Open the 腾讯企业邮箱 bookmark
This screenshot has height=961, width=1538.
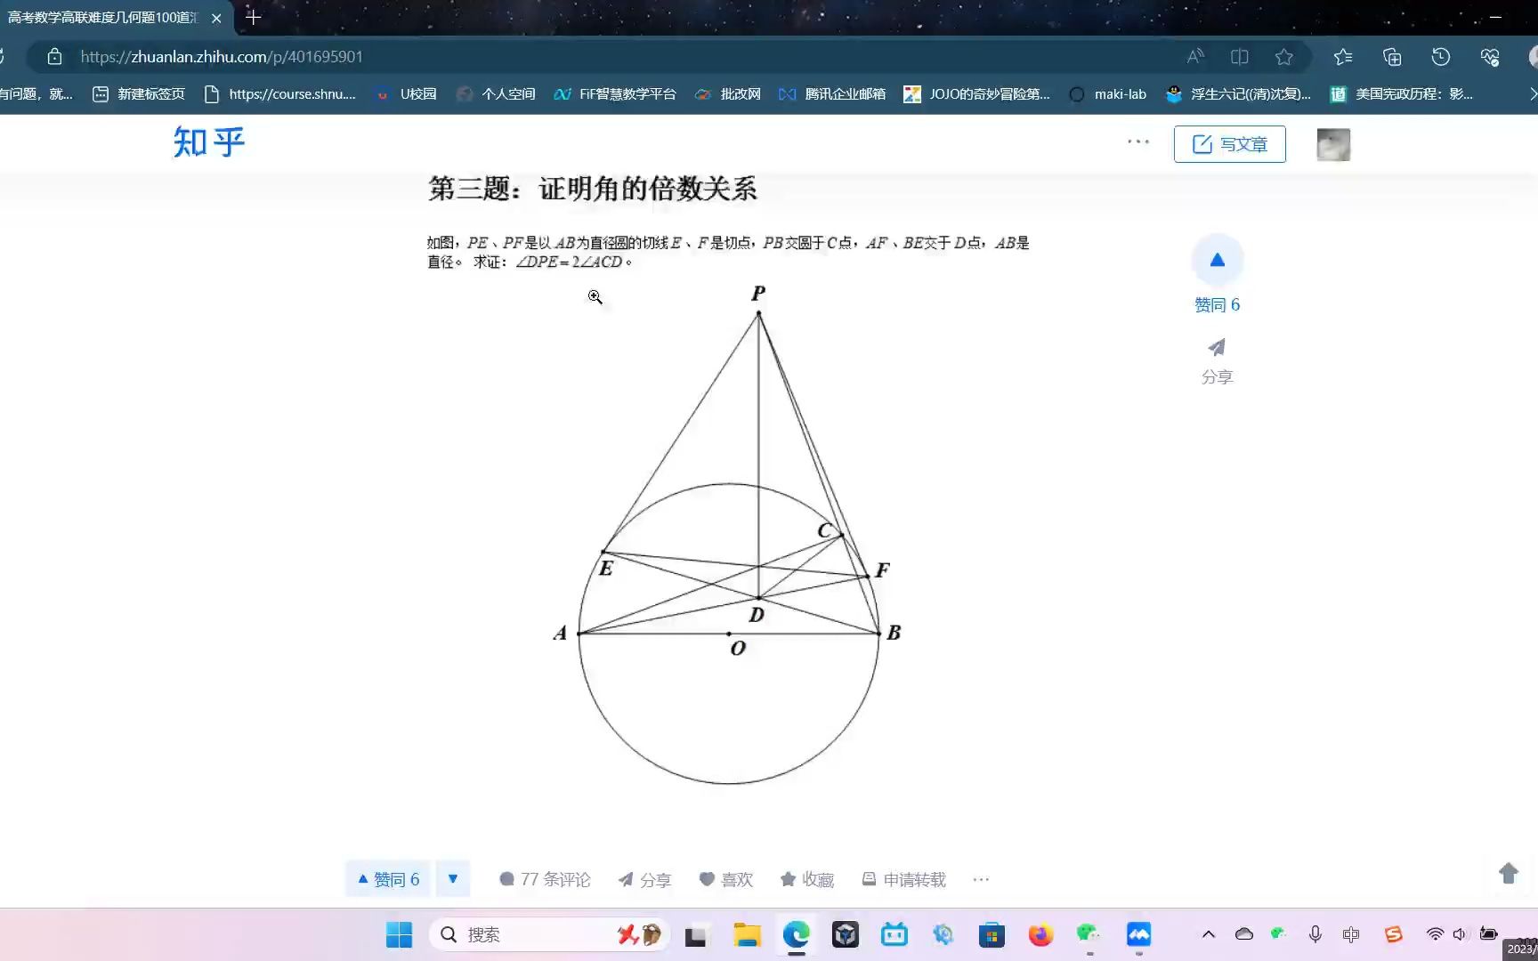[x=832, y=94]
